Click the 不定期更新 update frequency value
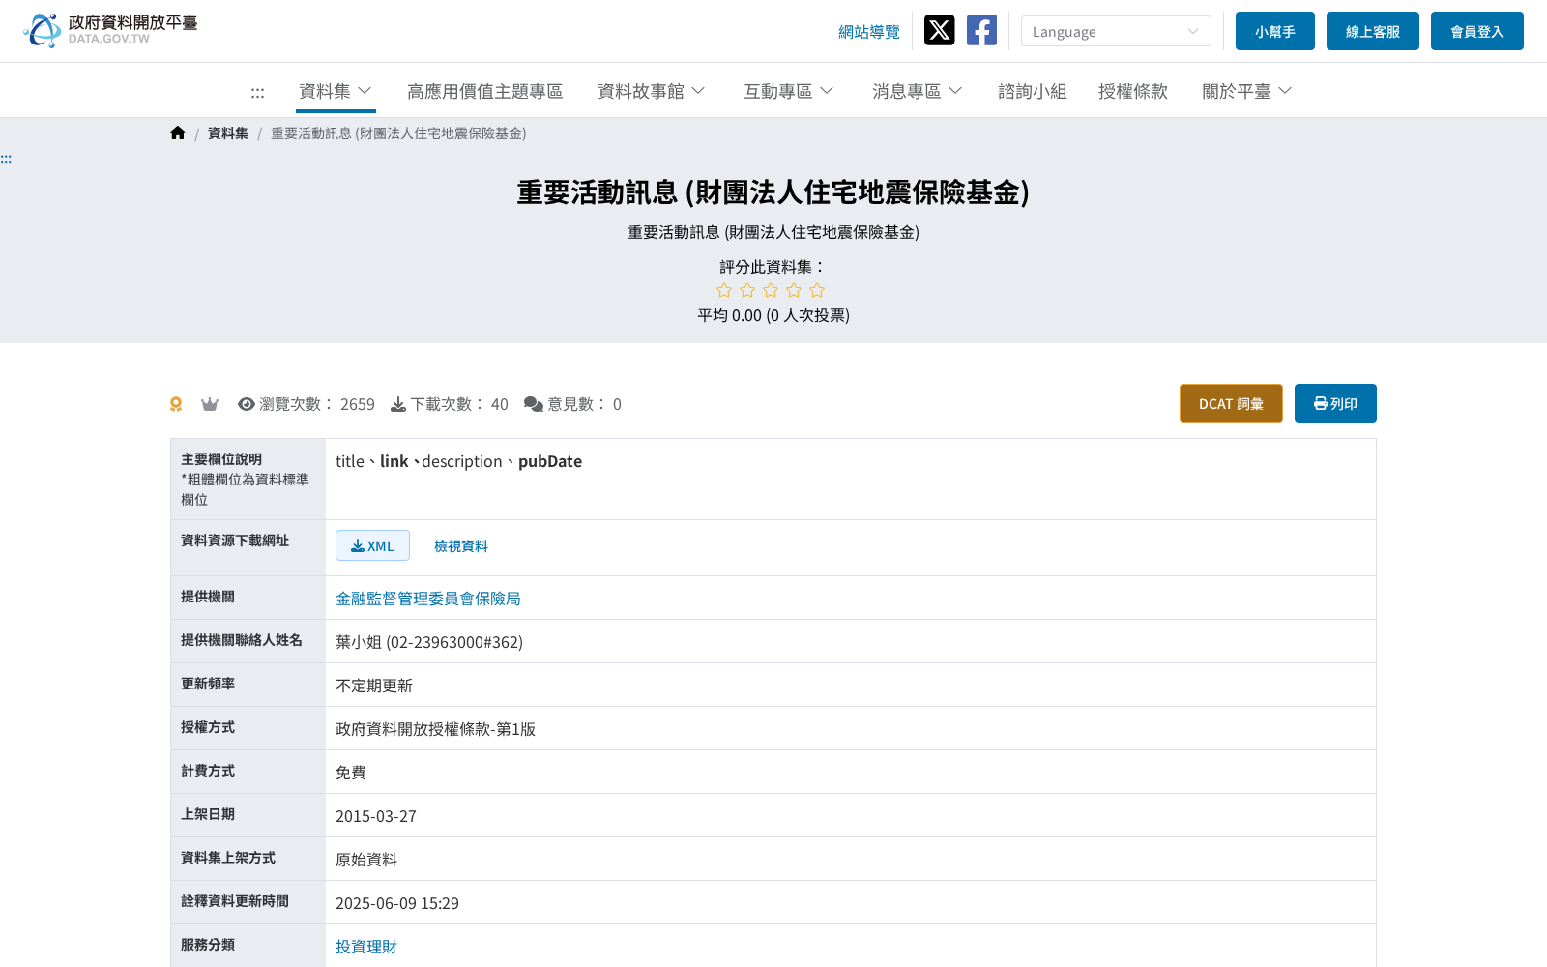1547x967 pixels. click(374, 686)
